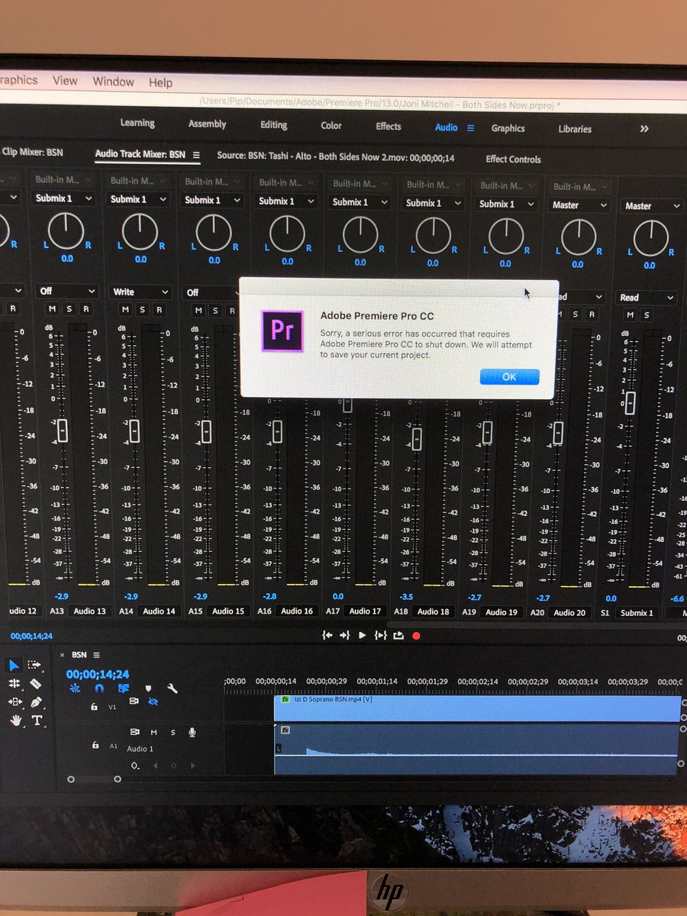Click Play In to Out button
Screen dimensions: 687x916
click(380, 635)
